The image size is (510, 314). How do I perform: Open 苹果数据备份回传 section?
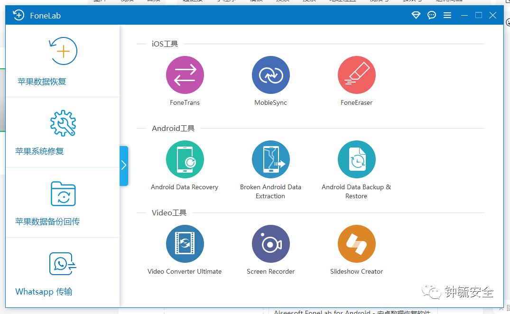(63, 203)
